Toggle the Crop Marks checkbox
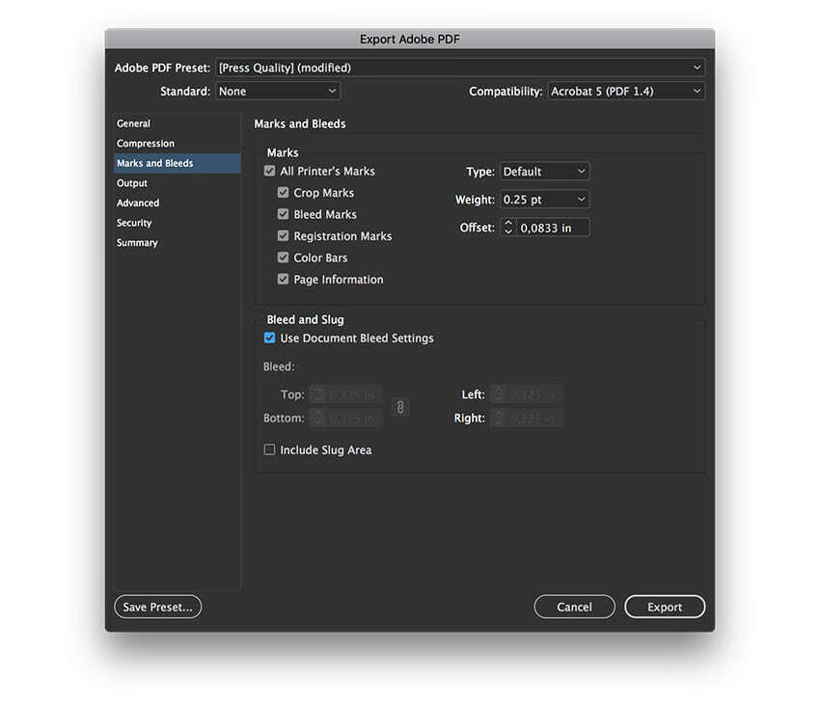The height and width of the screenshot is (704, 820). [284, 193]
